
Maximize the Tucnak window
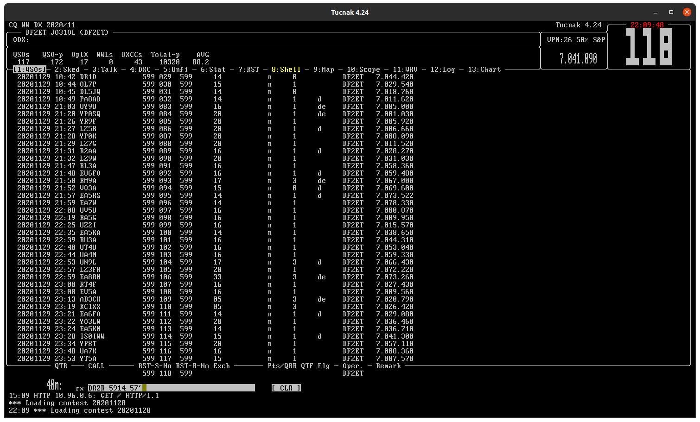tap(671, 12)
